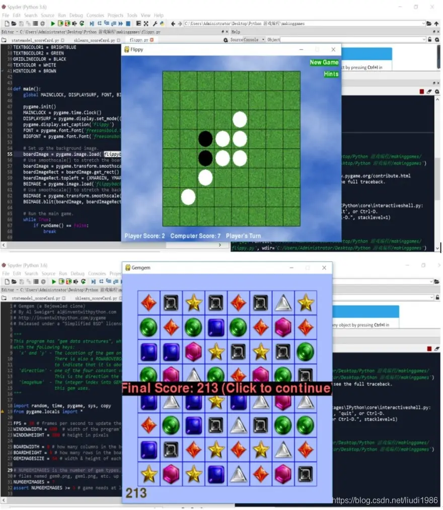Click Run selection icon in Spyder behind Flippy
Image resolution: width=443 pixels, height=510 pixels.
[x=75, y=23]
